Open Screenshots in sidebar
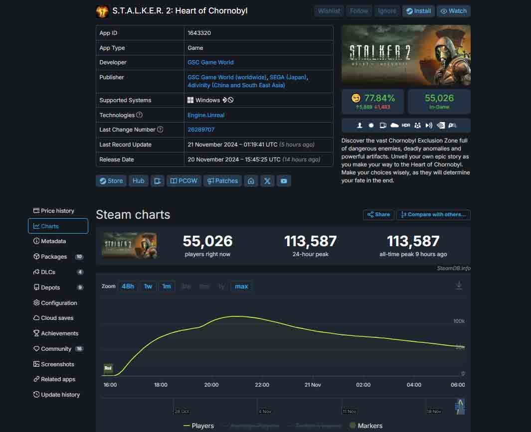The width and height of the screenshot is (531, 432). (x=58, y=364)
